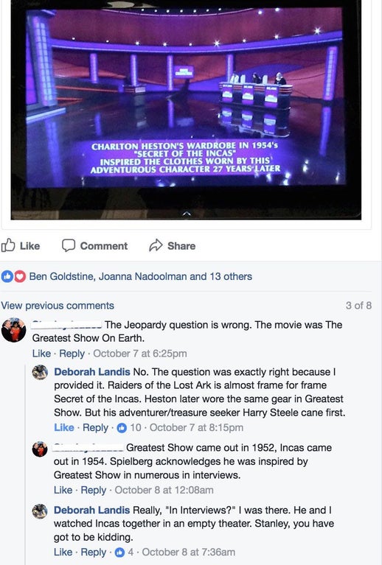The height and width of the screenshot is (565, 382).
Task: Click the blue like reaction icon beside Ben Goldstine
Action: point(7,276)
